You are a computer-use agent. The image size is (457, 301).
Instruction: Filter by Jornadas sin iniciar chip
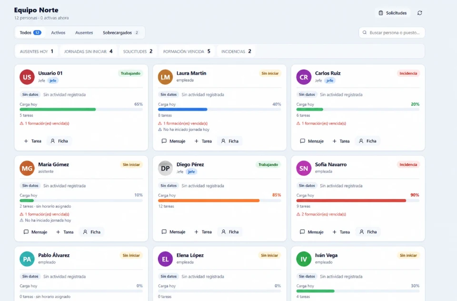tap(89, 51)
